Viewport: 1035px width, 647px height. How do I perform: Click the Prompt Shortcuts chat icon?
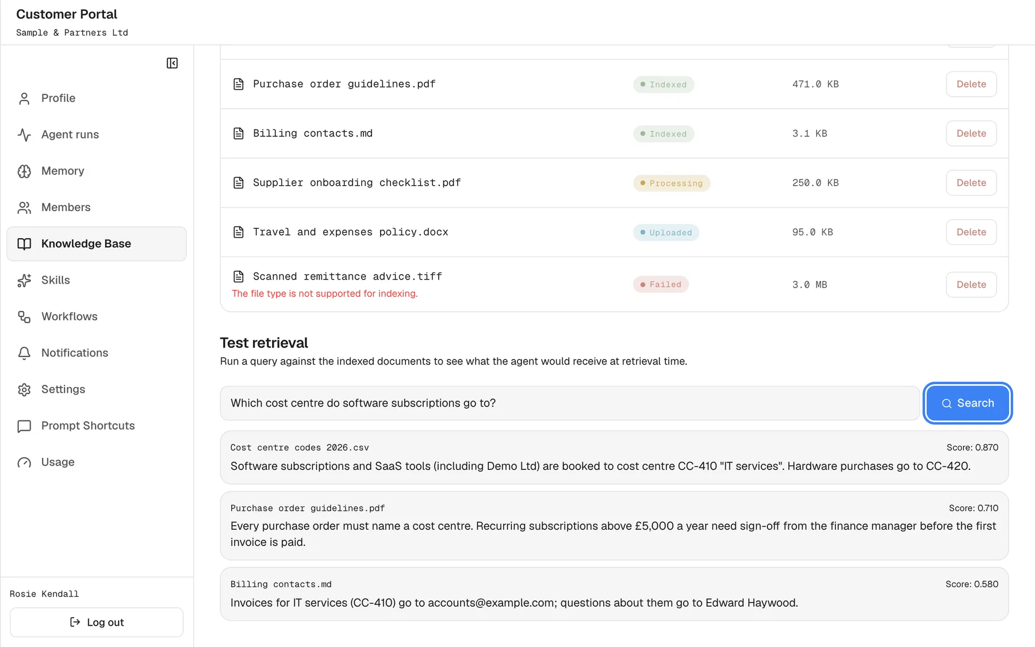(24, 426)
